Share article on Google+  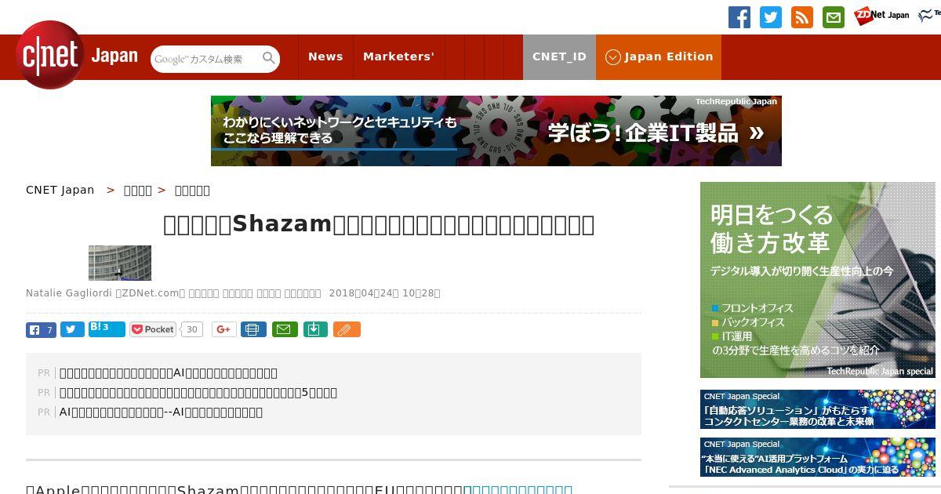[224, 329]
